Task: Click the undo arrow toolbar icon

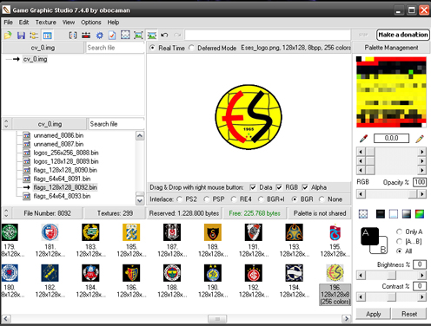Action: pyautogui.click(x=164, y=36)
